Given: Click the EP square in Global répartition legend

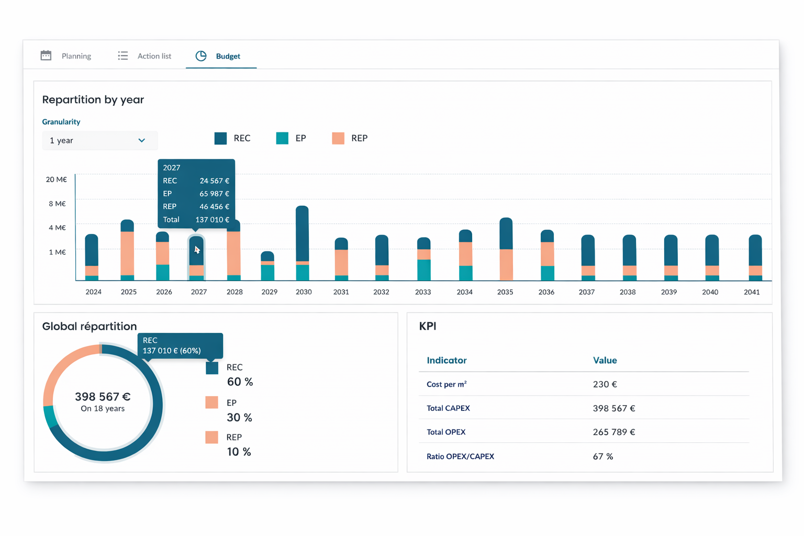Looking at the screenshot, I should pyautogui.click(x=211, y=403).
